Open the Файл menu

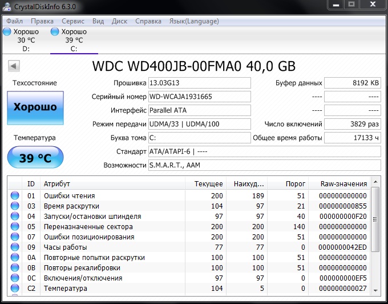pyautogui.click(x=15, y=21)
